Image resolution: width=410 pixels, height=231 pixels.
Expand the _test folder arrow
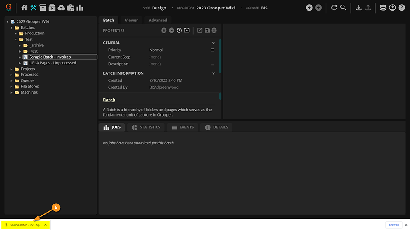(20, 51)
